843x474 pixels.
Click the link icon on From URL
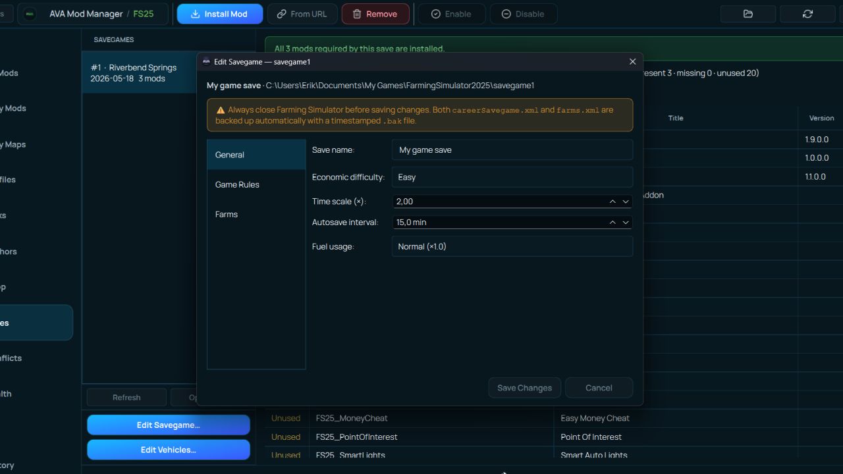pos(282,14)
